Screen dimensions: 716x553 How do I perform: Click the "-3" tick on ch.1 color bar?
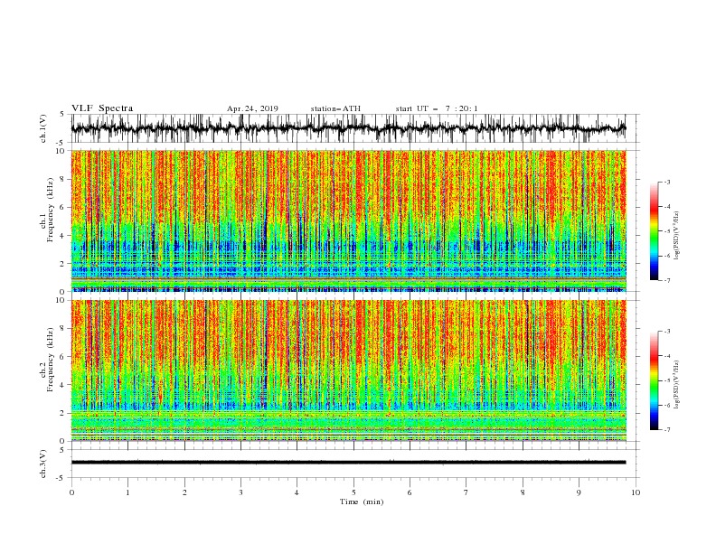click(x=667, y=182)
